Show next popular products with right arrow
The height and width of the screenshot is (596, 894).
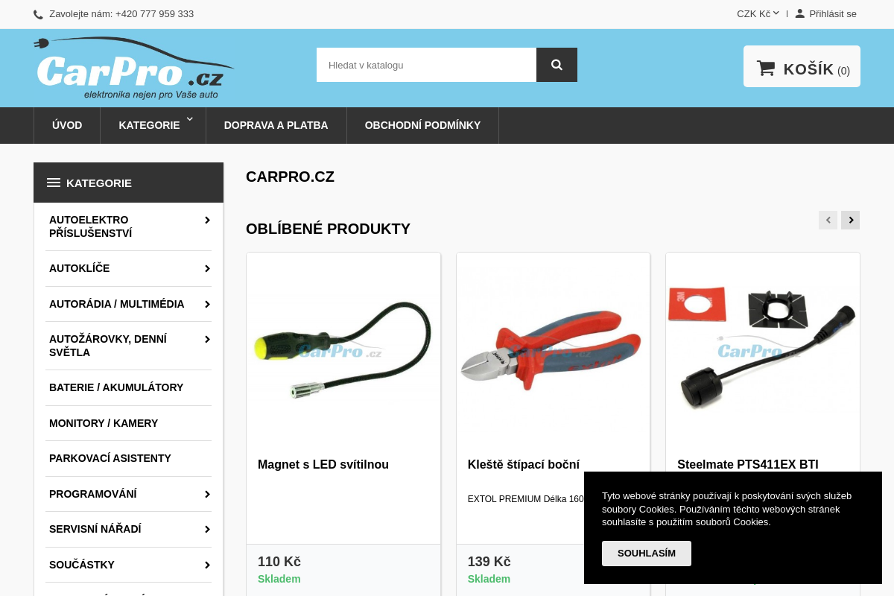[850, 220]
